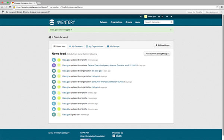Image resolution: width=224 pixels, height=140 pixels.
Task: Click the Inventory database logo
Action: point(62,22)
